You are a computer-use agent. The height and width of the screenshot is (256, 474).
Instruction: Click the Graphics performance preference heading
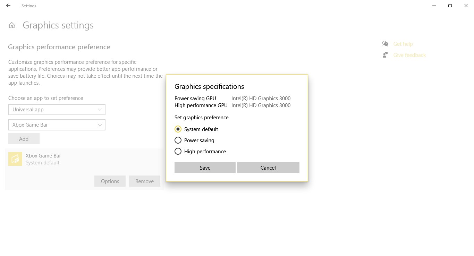point(59,47)
